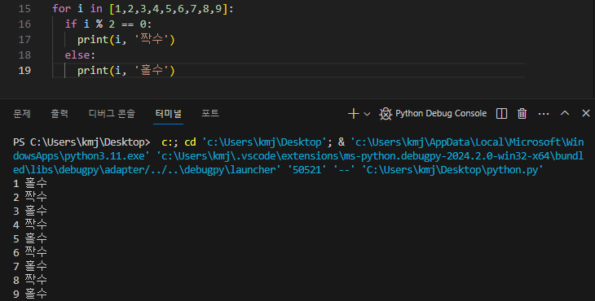Click the 'else:' keyword in the editor
Viewport: 595px width, 301px height.
pos(80,55)
